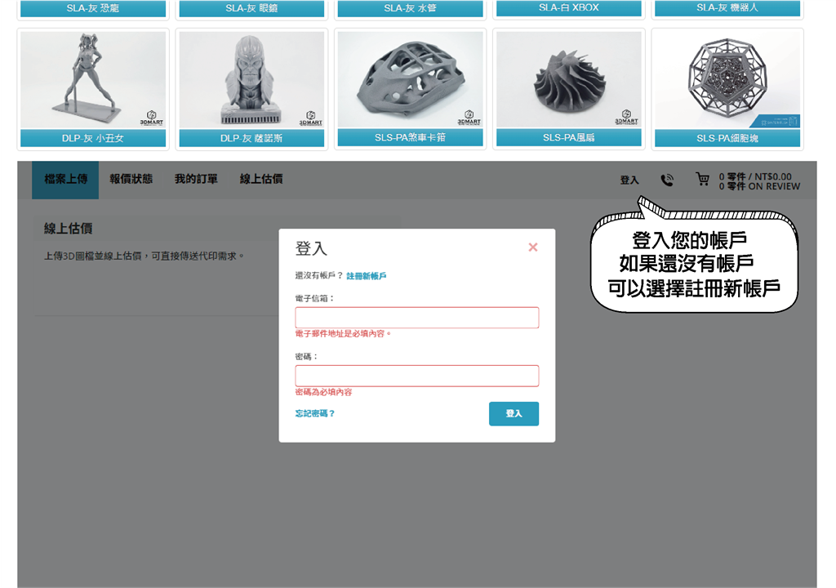Click the phone contact icon
Screen dimensions: 836x588
[667, 180]
